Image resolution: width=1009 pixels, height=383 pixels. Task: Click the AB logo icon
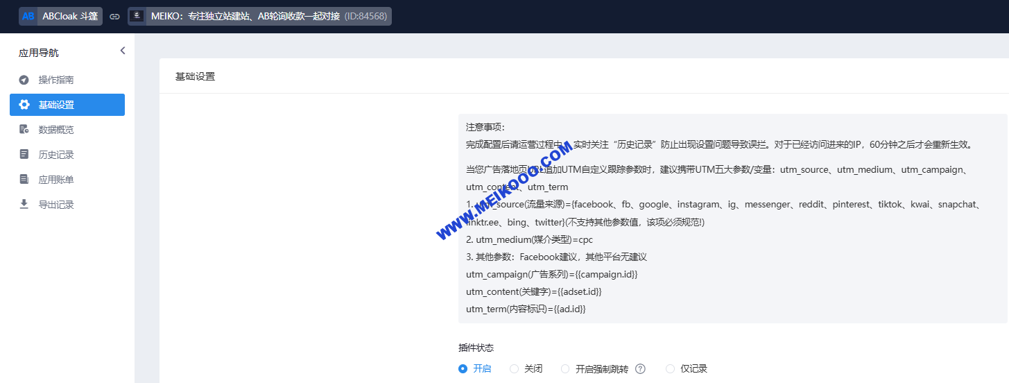tap(28, 16)
